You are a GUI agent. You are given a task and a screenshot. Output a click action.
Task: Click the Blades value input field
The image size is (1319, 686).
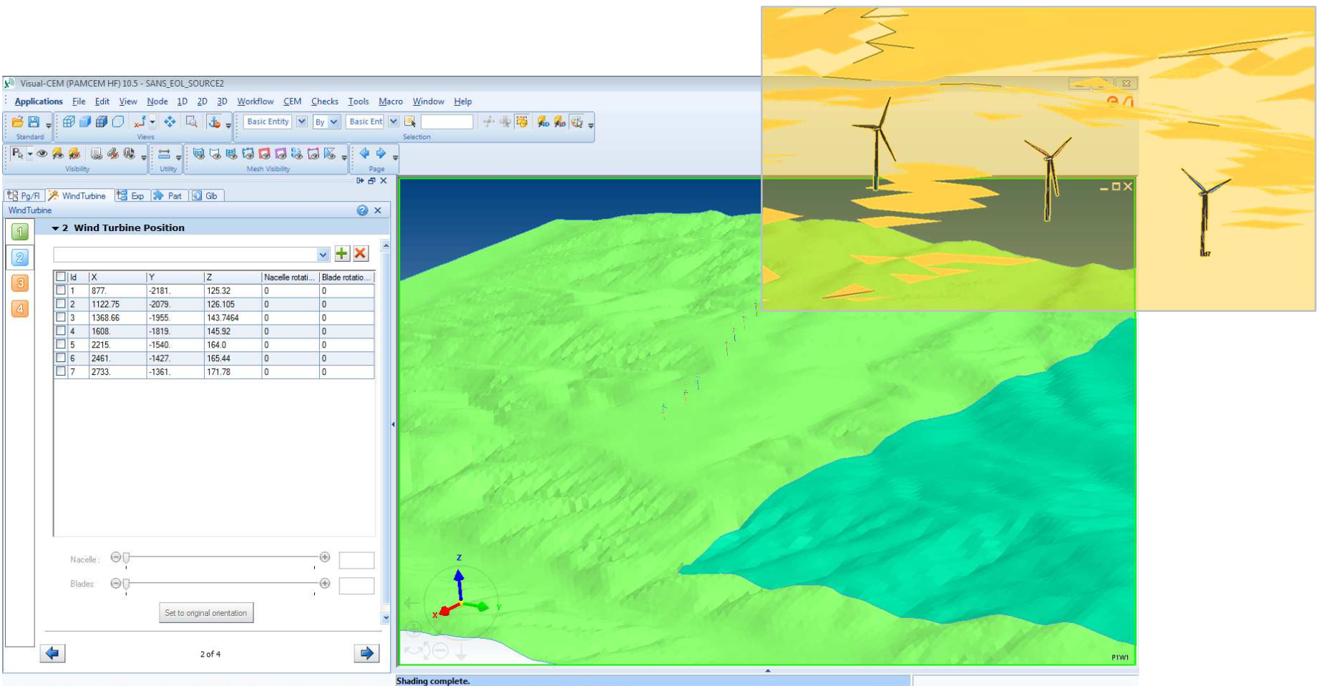pyautogui.click(x=356, y=586)
